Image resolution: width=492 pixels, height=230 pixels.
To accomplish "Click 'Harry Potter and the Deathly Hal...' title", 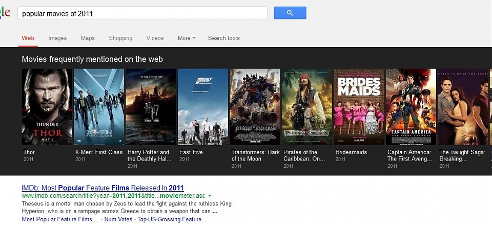I will [150, 155].
